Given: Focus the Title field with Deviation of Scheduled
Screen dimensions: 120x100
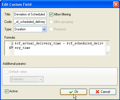Looking at the screenshot, I should point(30,14).
